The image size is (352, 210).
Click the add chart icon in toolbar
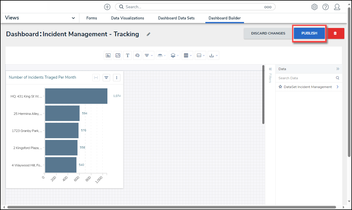click(x=108, y=55)
